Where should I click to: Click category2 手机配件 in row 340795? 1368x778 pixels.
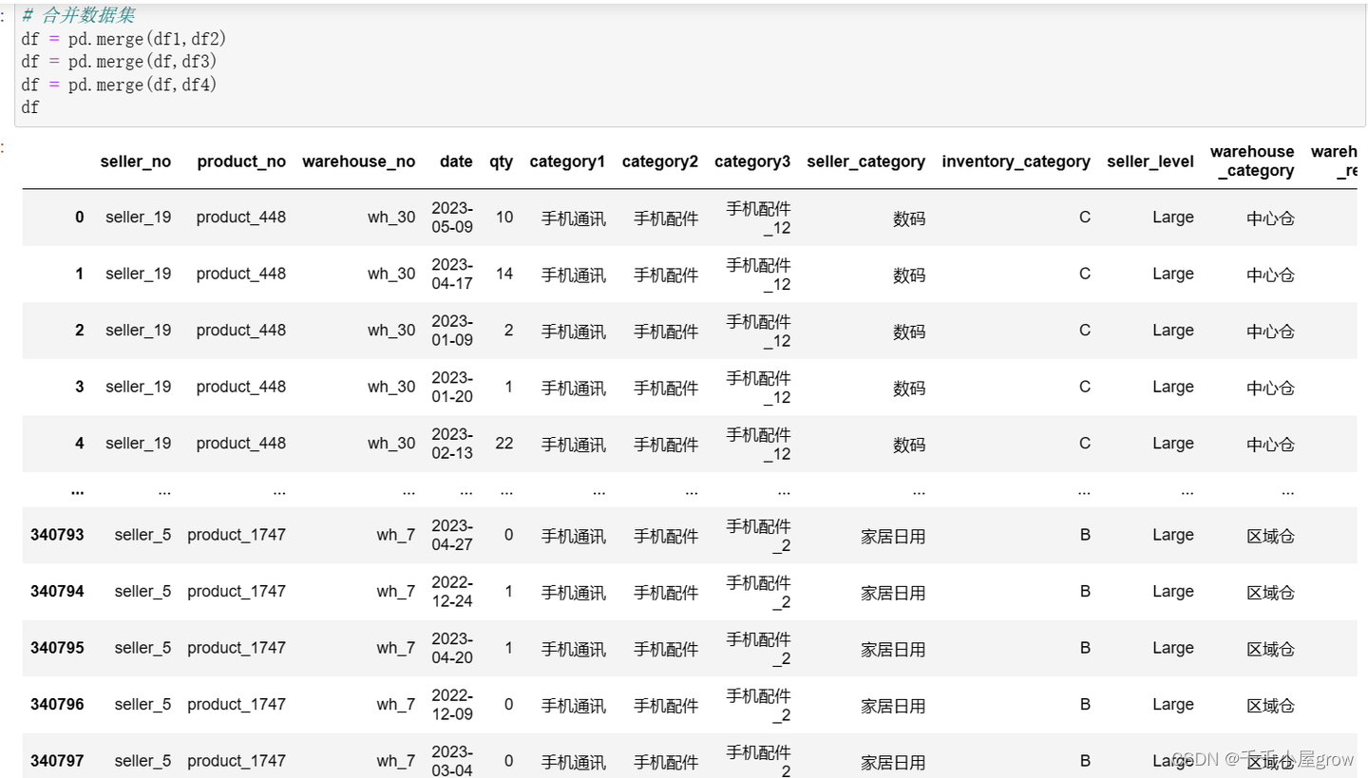point(666,649)
